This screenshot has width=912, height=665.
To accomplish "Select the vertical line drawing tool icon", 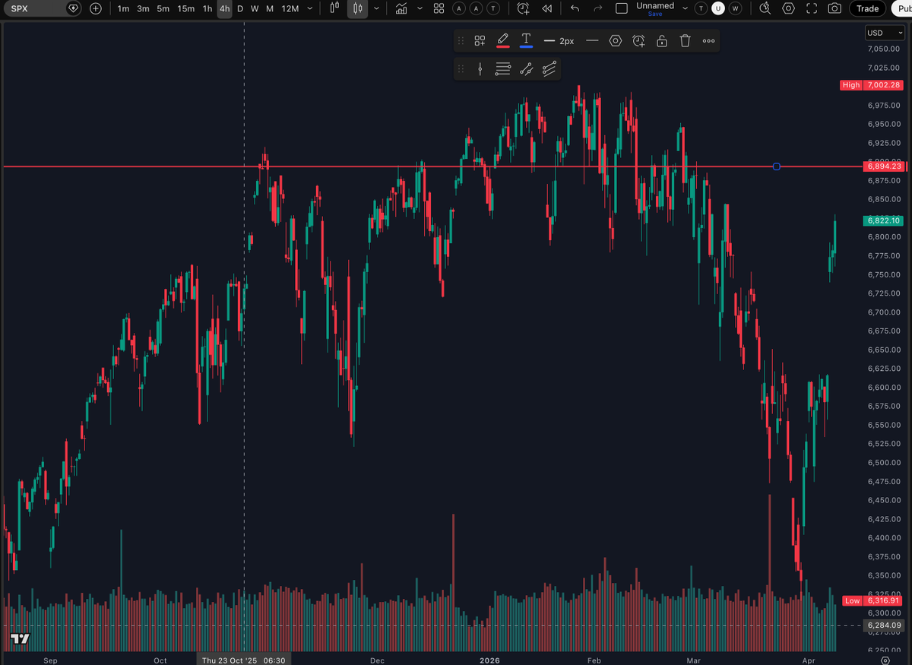I will [x=480, y=69].
